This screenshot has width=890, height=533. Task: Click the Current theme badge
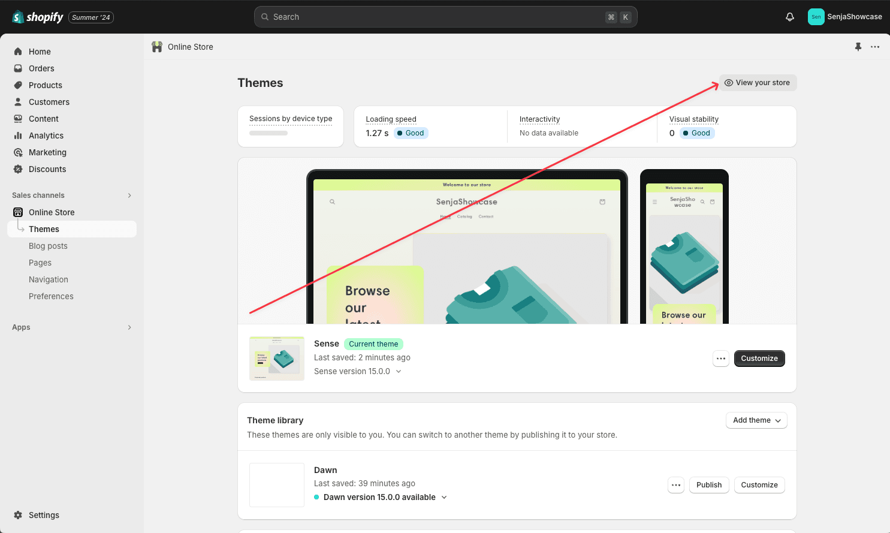click(373, 344)
